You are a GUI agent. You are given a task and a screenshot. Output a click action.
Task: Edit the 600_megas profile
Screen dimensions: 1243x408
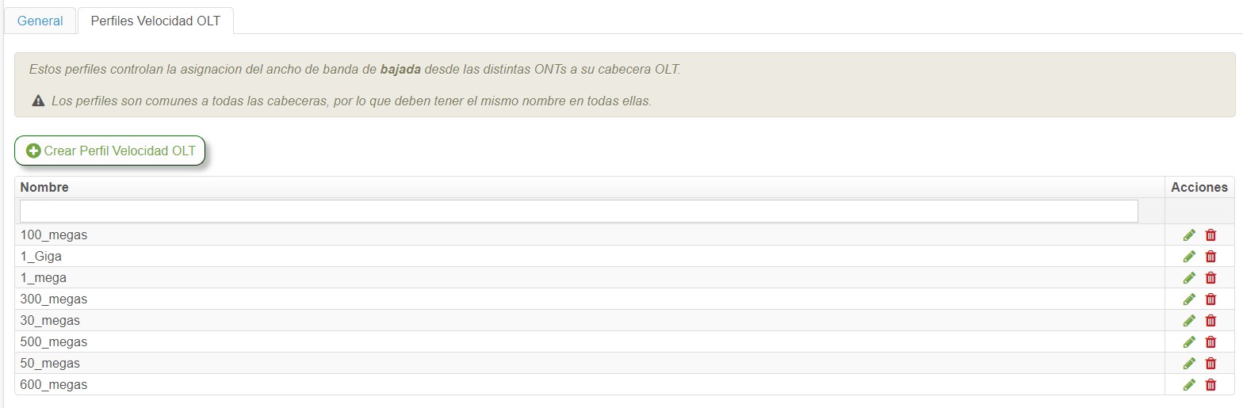tap(1189, 385)
